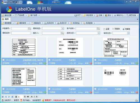Click search icon beside 产品编号 field
Screen dimensions: 140x103
pos(30,29)
